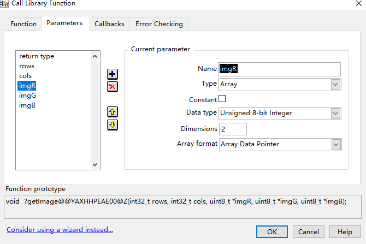Click the LabVIEW icon in the title bar
This screenshot has width=366, height=244.
click(4, 3)
